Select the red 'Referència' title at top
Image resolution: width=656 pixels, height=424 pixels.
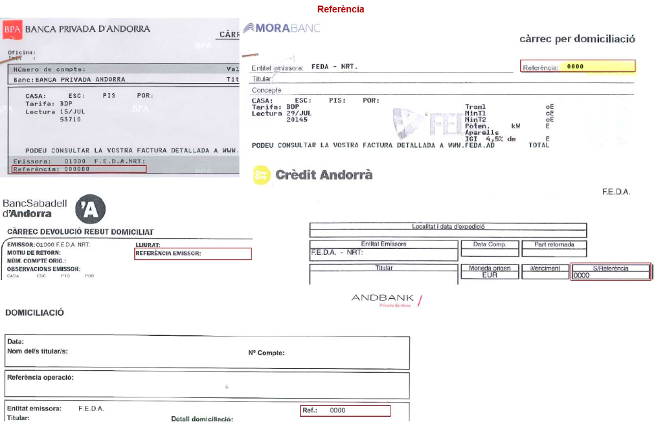(341, 9)
